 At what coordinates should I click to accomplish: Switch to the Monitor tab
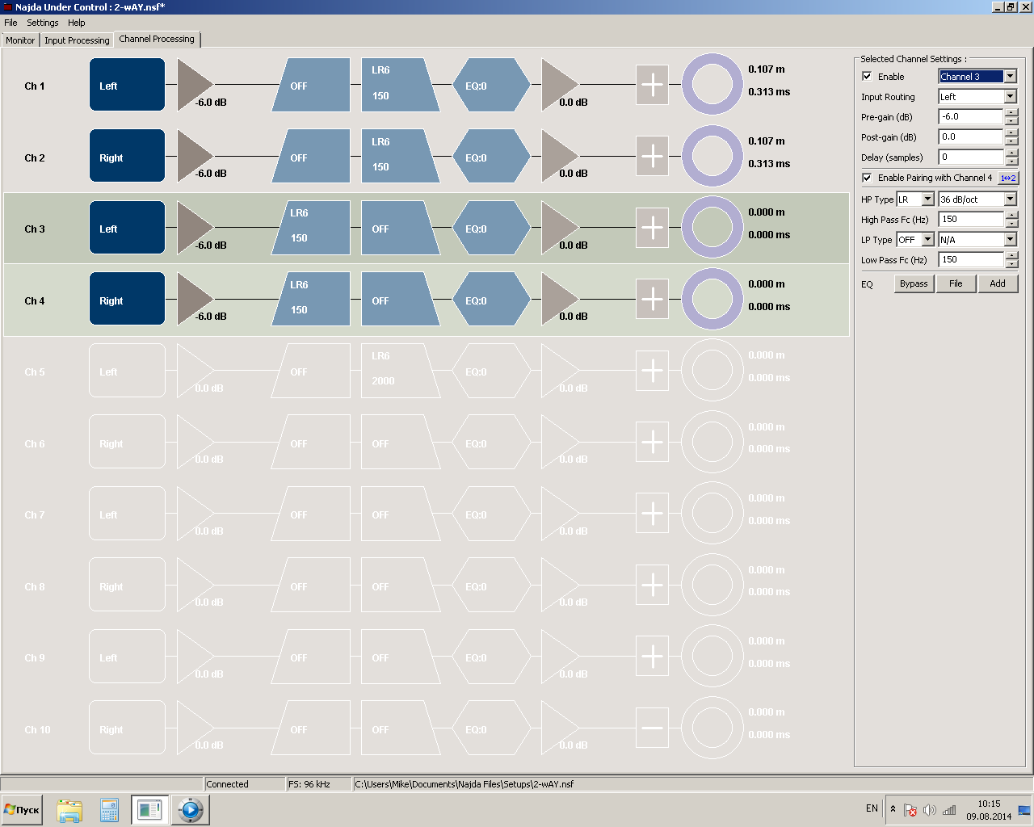(x=20, y=40)
